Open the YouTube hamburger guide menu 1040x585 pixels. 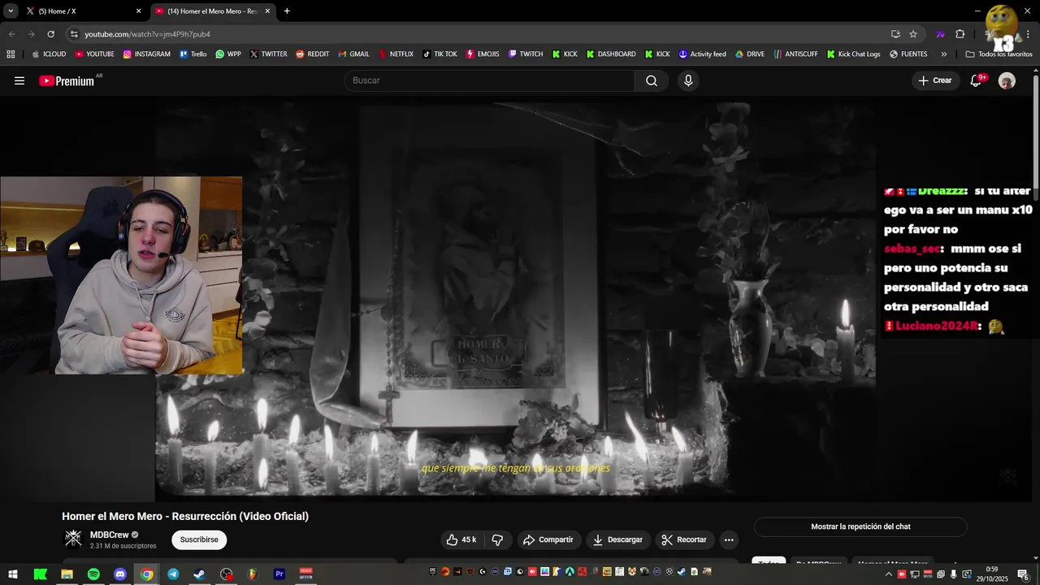point(19,80)
